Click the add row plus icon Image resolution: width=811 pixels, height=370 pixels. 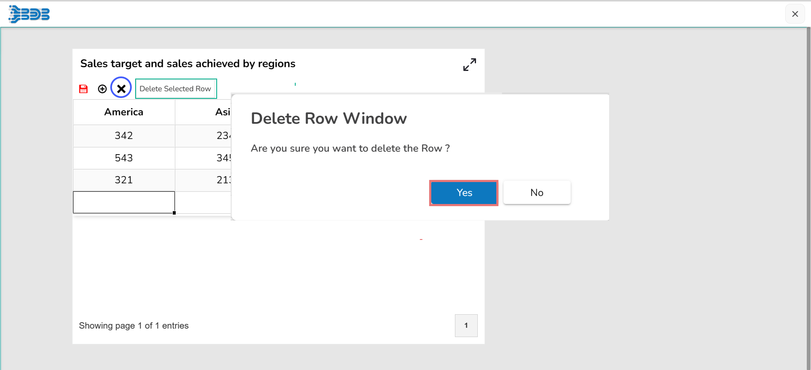(x=102, y=89)
